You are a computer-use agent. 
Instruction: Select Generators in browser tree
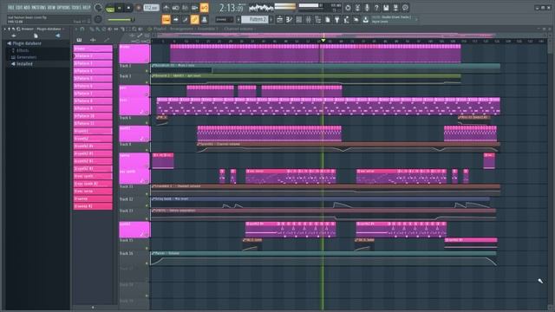[x=27, y=57]
